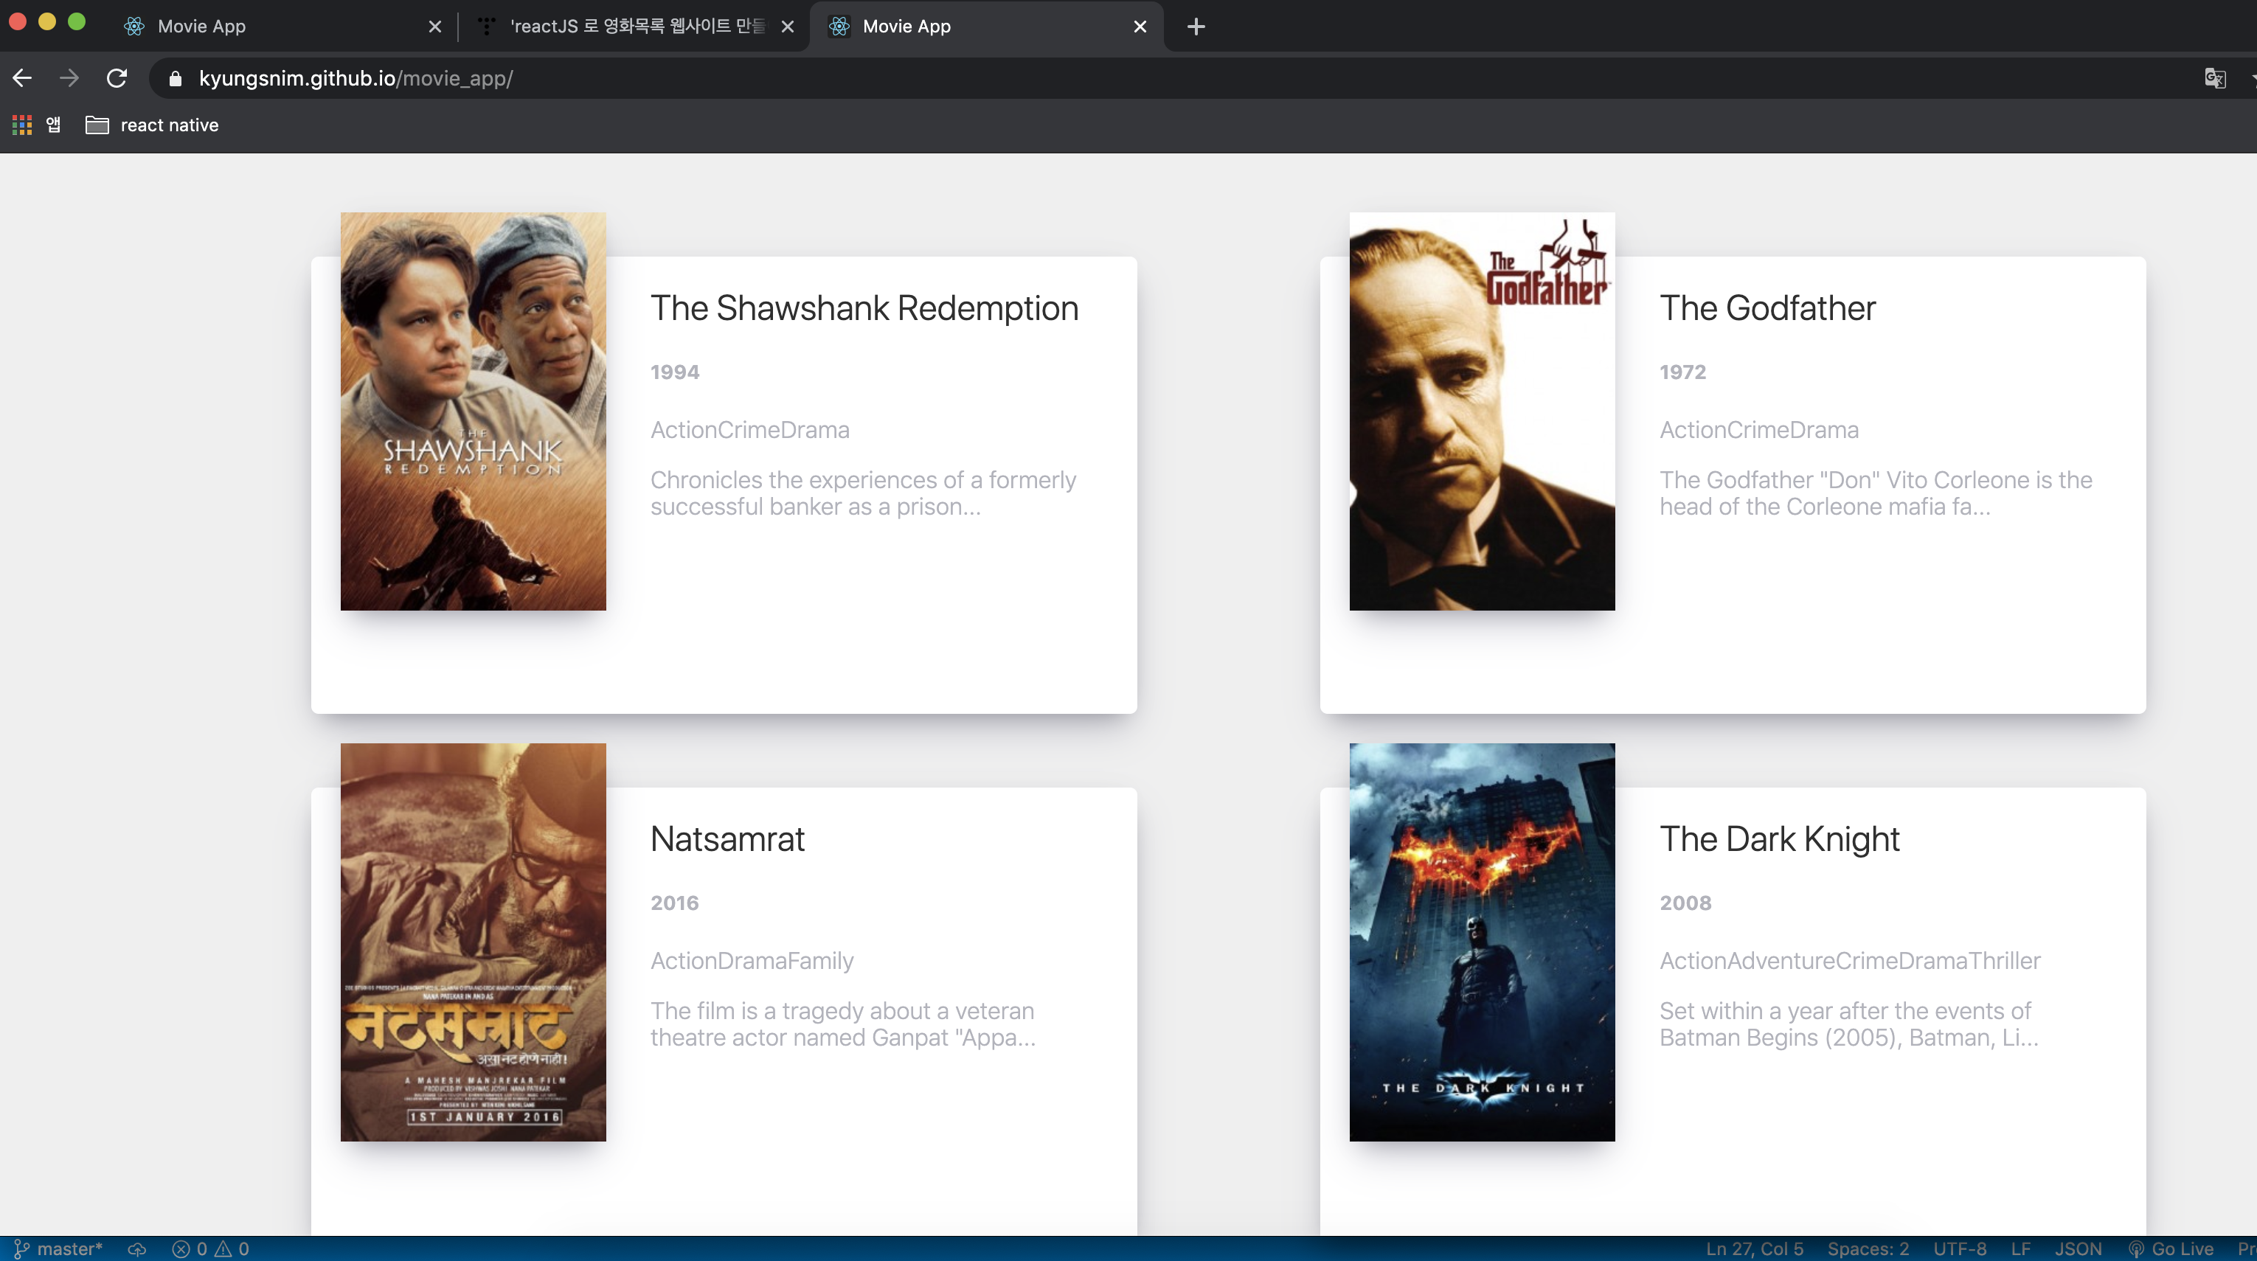Image resolution: width=2257 pixels, height=1261 pixels.
Task: Open the master branch selector in the status bar
Action: [60, 1248]
